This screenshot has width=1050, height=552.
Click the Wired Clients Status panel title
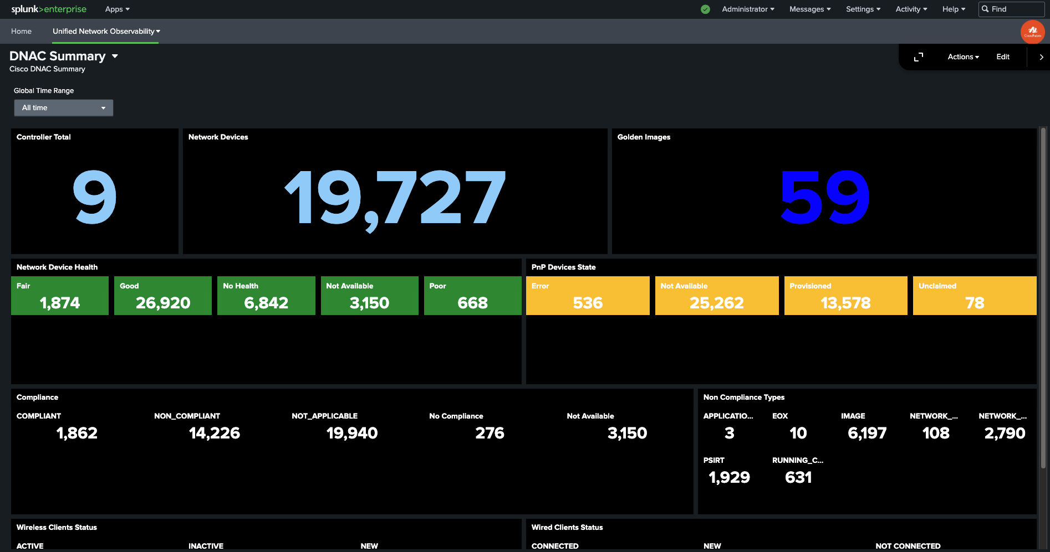(567, 528)
